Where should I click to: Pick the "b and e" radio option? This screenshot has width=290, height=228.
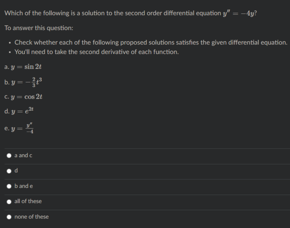click(x=9, y=186)
